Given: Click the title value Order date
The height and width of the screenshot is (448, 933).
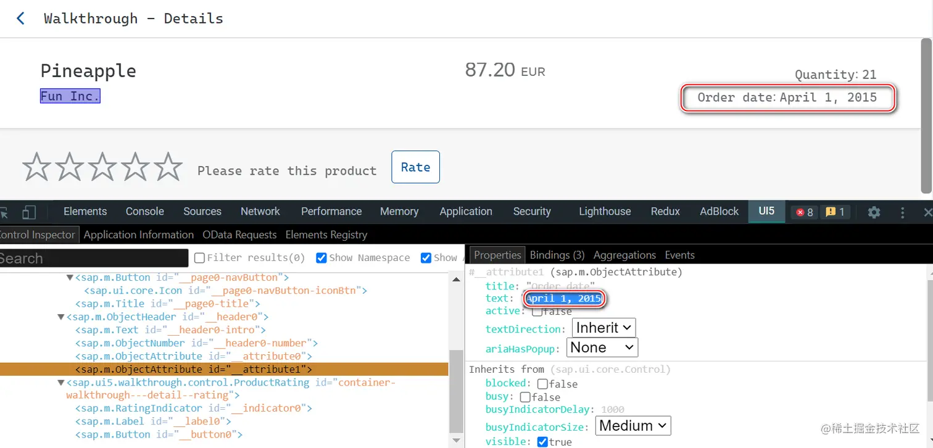Looking at the screenshot, I should (x=560, y=286).
